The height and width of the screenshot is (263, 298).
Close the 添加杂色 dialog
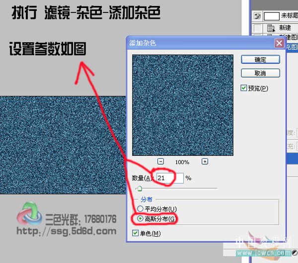click(279, 43)
